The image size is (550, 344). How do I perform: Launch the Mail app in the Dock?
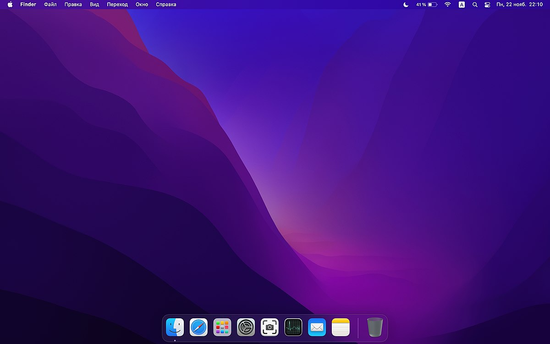[x=317, y=327]
